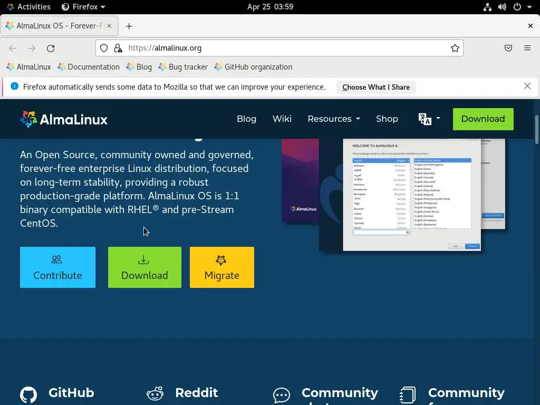Screen dimensions: 540x405
Task: Click the yellow Migrate button
Action: [x=222, y=267]
